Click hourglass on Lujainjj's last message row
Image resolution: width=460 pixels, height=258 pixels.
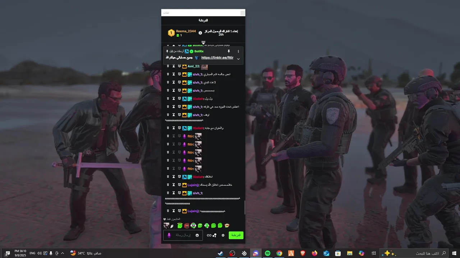click(x=174, y=211)
